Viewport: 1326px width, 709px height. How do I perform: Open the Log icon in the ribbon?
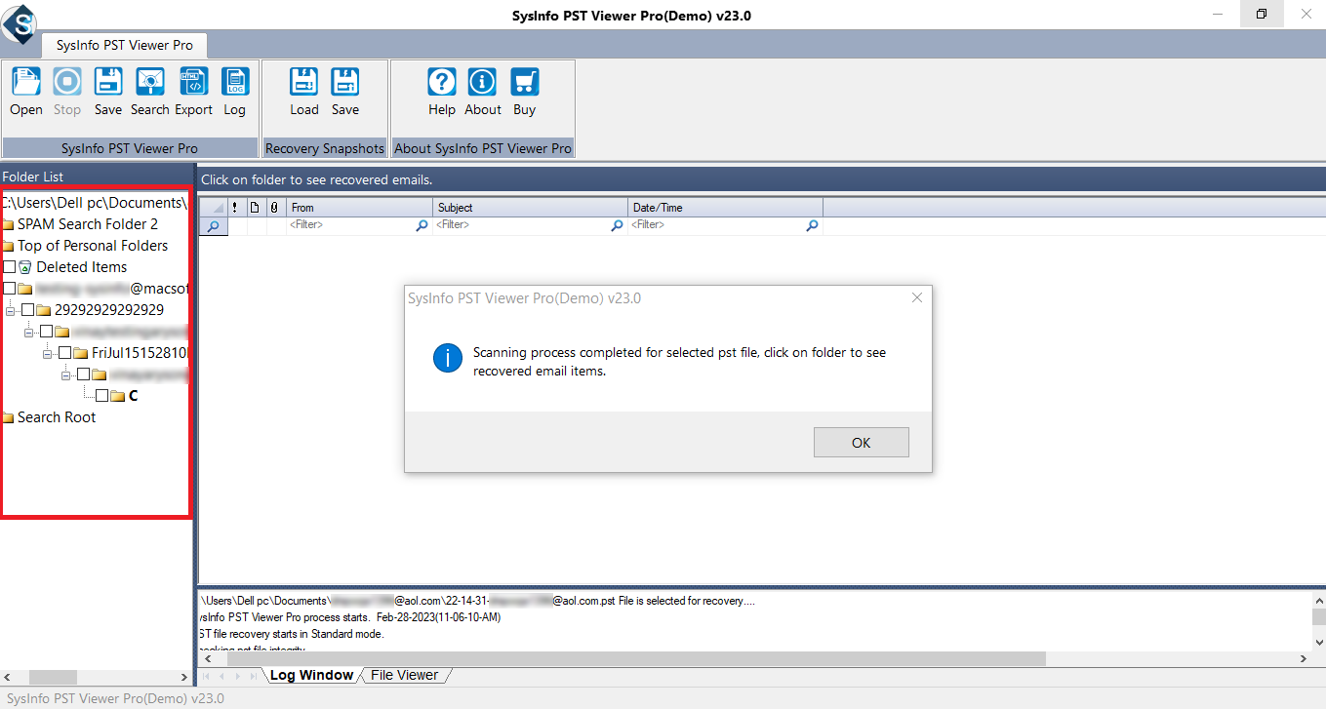click(x=235, y=81)
